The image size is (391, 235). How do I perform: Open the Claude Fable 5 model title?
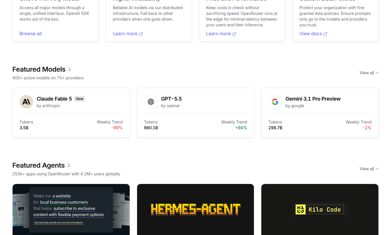click(x=54, y=99)
